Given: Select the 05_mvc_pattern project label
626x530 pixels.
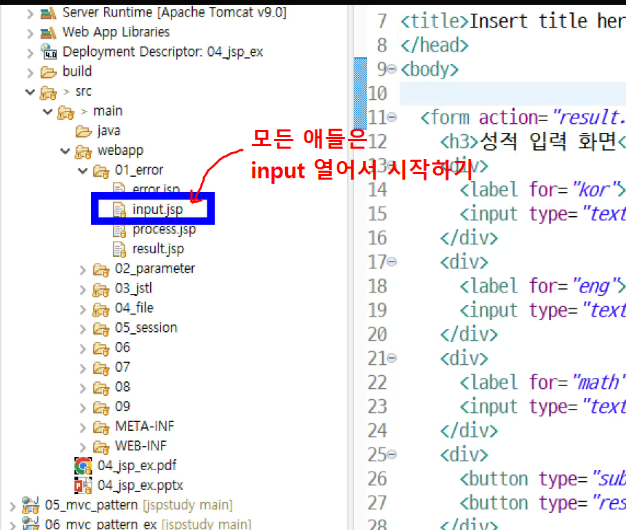Looking at the screenshot, I should 91,505.
